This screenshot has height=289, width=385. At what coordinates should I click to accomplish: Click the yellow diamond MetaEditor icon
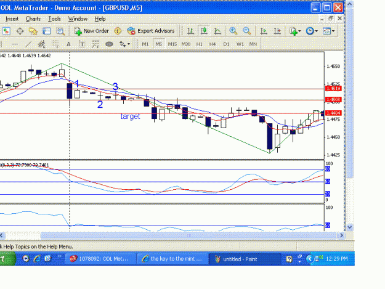coord(118,31)
